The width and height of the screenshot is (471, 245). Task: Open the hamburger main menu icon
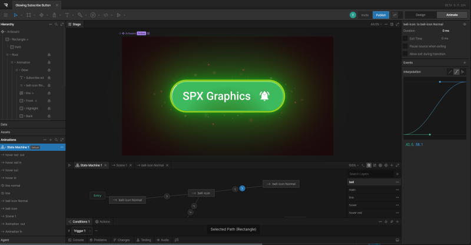click(5, 15)
